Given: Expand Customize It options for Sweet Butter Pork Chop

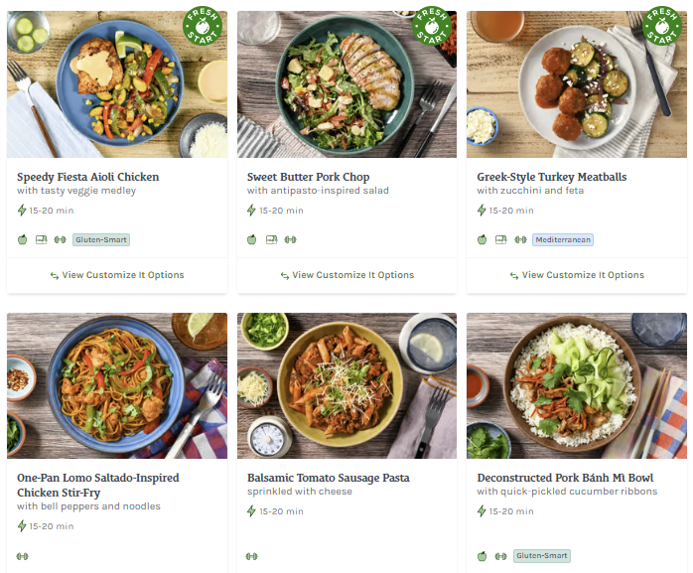Looking at the screenshot, I should [x=346, y=275].
